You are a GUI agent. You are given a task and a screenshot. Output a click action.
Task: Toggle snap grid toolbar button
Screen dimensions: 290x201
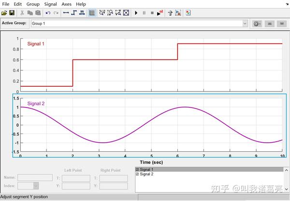pos(92,13)
